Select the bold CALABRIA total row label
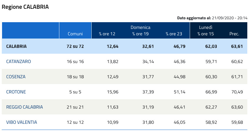 tap(16, 46)
